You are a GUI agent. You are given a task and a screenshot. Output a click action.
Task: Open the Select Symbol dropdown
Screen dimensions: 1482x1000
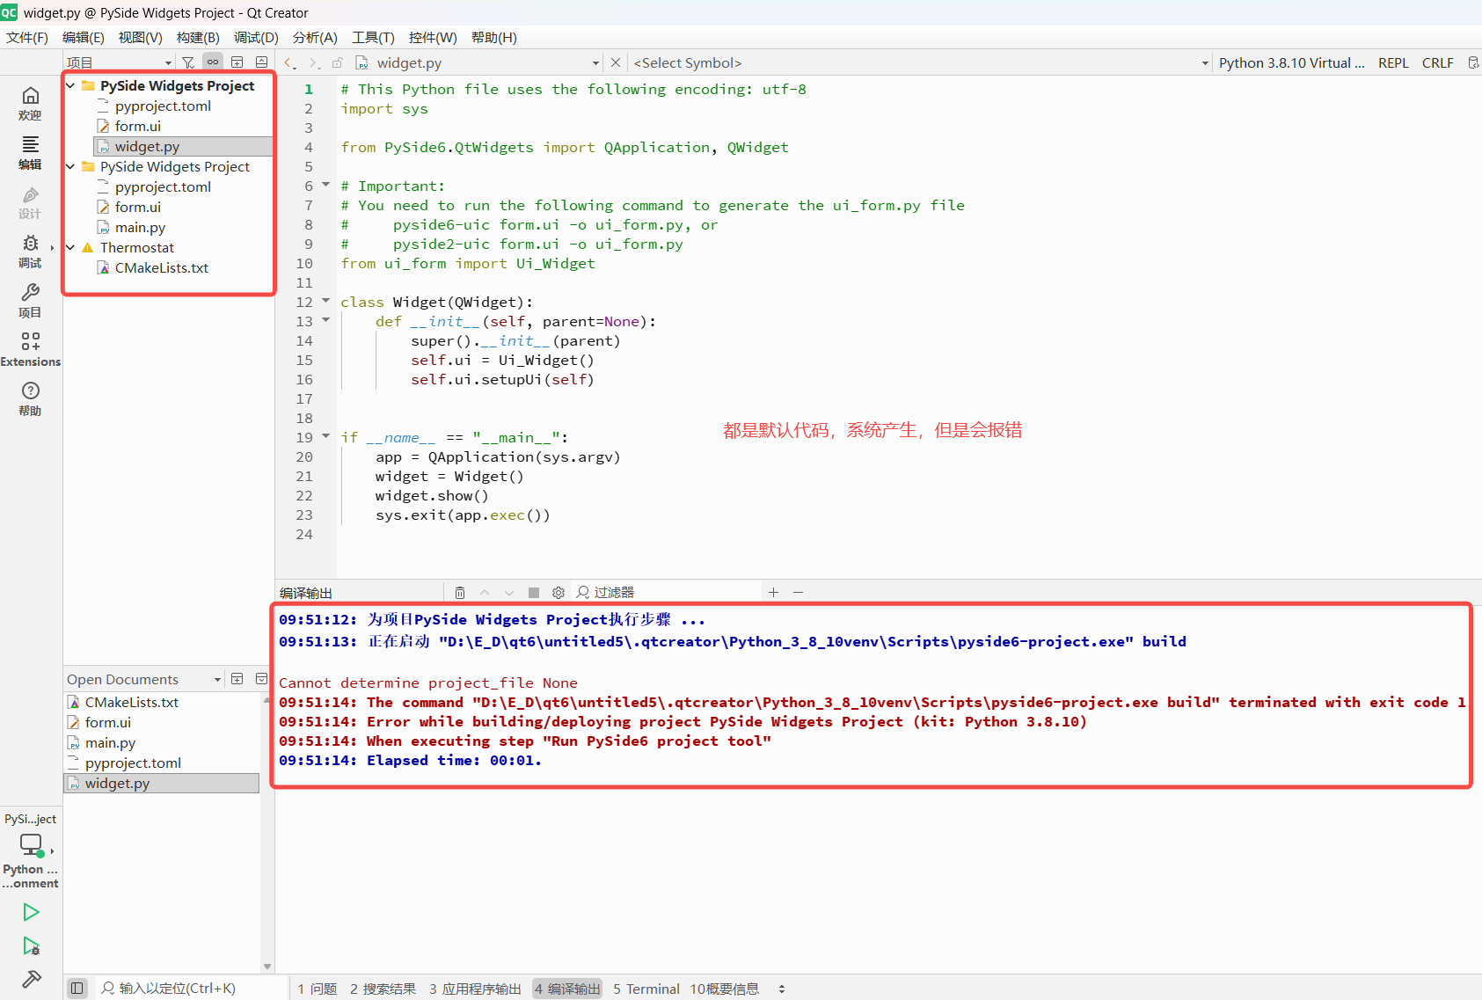(x=919, y=63)
